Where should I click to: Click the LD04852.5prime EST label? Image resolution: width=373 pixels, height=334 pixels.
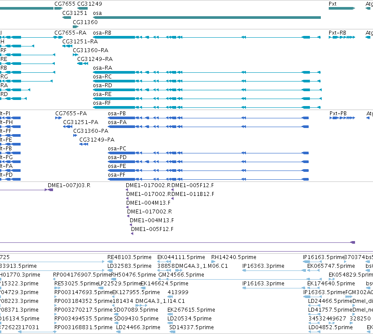(330, 327)
